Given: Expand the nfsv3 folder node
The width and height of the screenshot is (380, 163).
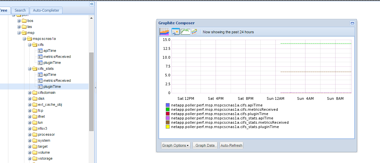Looking at the screenshot, I should [x=30, y=128].
